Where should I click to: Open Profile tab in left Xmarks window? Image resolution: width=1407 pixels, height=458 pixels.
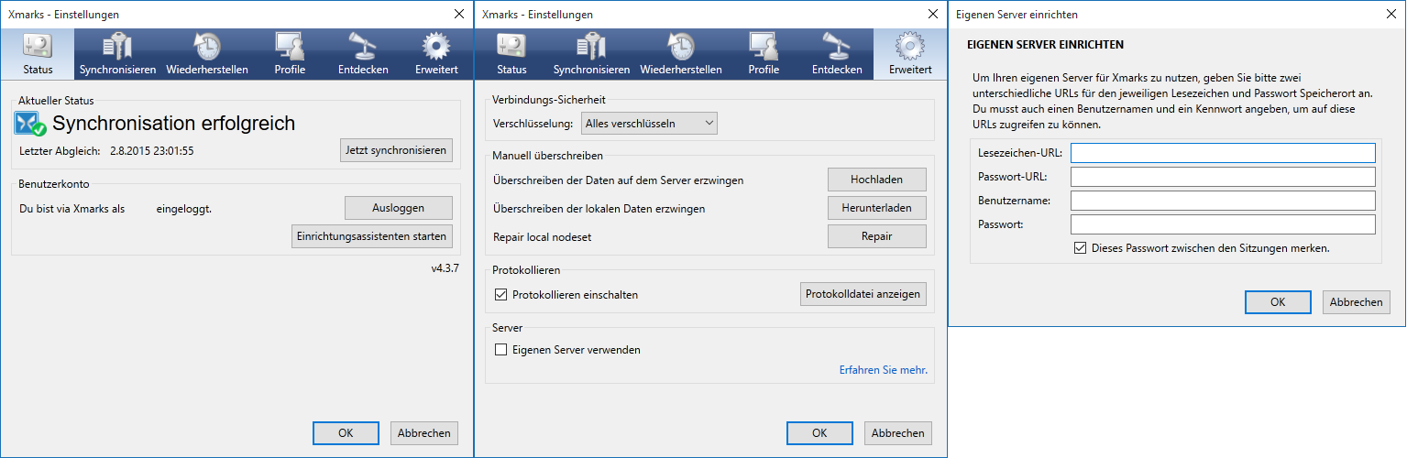[x=290, y=54]
